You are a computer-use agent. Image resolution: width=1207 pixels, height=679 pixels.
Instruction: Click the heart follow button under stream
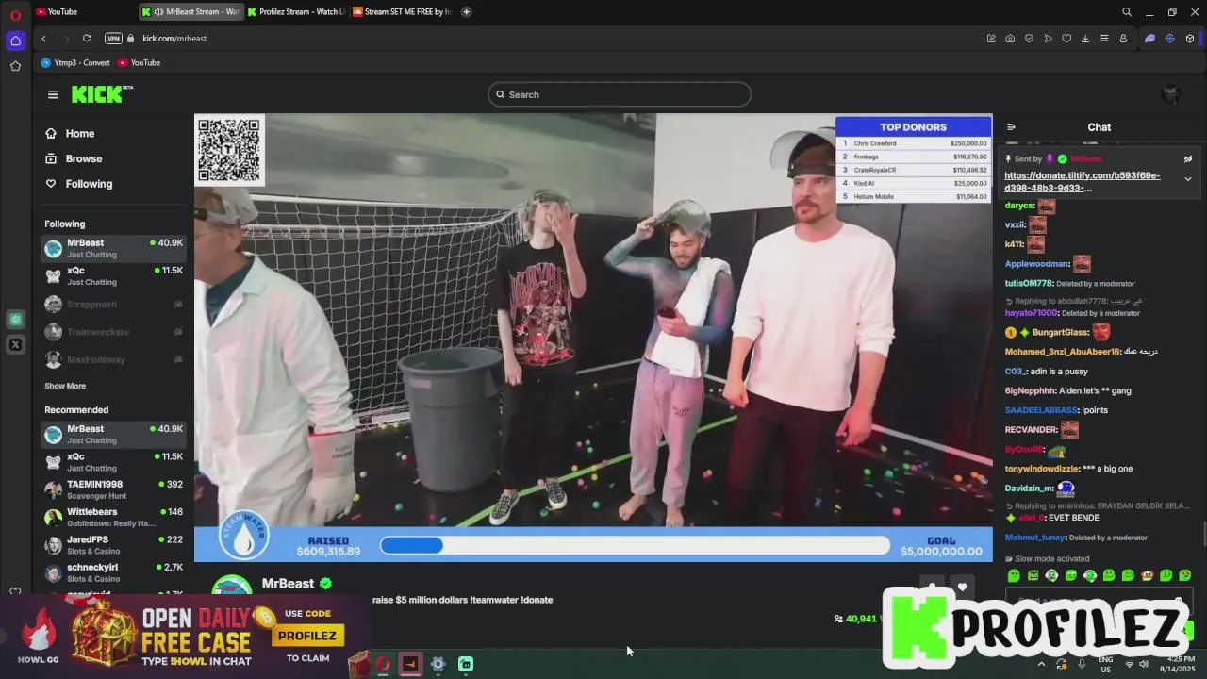point(962,588)
